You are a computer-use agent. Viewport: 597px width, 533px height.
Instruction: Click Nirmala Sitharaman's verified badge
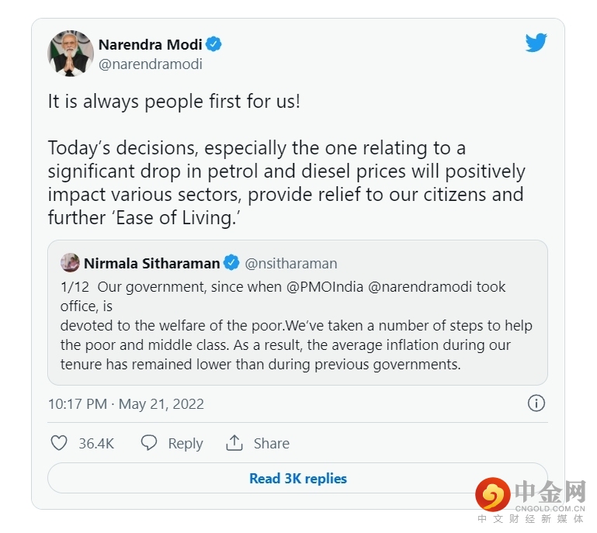(231, 263)
